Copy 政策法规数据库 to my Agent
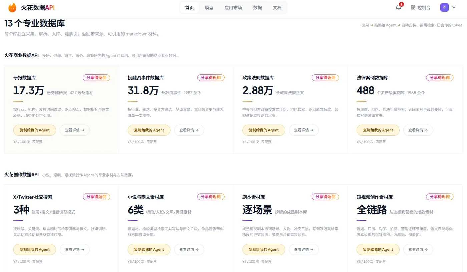The height and width of the screenshot is (272, 467). click(x=264, y=130)
